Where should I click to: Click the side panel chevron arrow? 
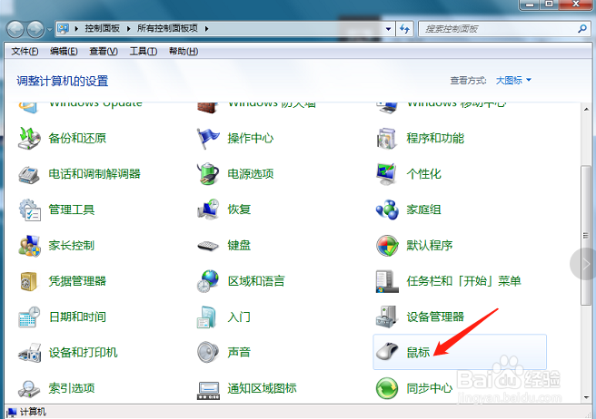coord(586,264)
